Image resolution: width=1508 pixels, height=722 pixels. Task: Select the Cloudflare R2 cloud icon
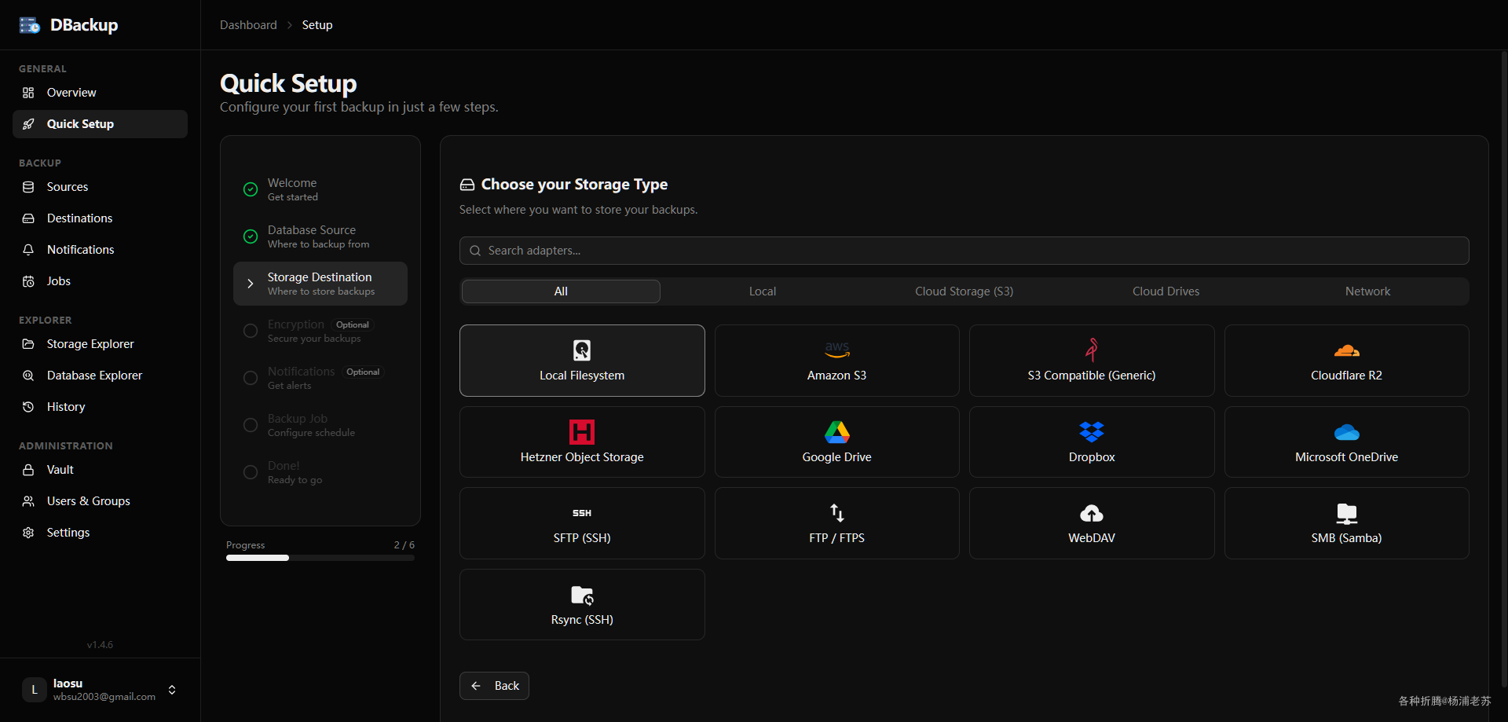pyautogui.click(x=1346, y=350)
